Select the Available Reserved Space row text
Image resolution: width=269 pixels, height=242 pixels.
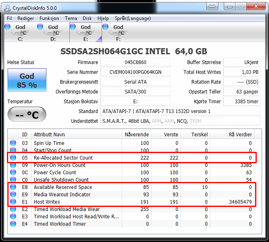tap(63, 187)
